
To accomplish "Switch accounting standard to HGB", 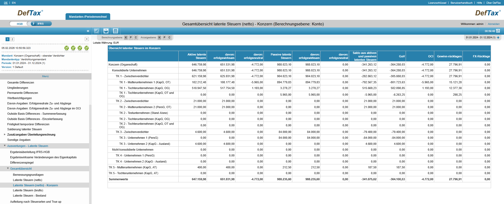I will click(20, 24).
